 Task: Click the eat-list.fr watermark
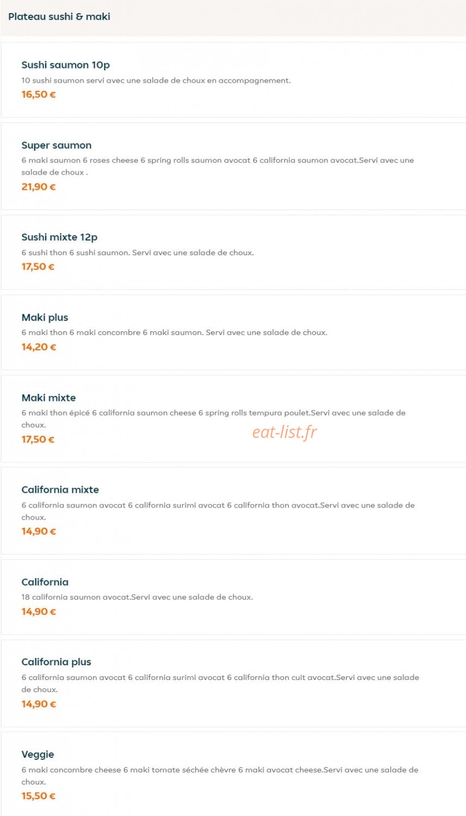coord(284,432)
